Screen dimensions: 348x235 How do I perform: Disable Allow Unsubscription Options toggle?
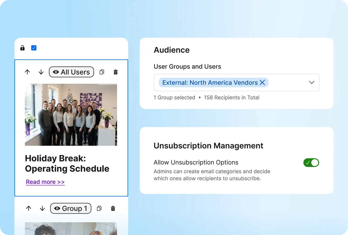[311, 163]
